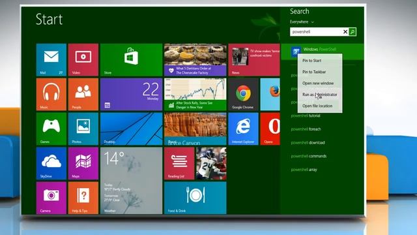Open the Sports tile with football player
This screenshot has height=235, width=417.
click(211, 163)
